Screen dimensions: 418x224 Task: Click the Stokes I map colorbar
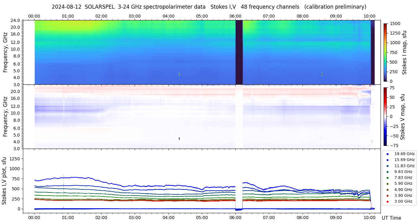385,52
